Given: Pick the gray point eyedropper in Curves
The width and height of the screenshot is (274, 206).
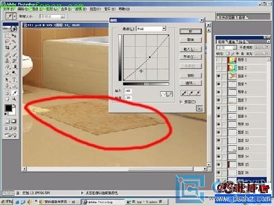Looking at the screenshot, I should [x=191, y=93].
